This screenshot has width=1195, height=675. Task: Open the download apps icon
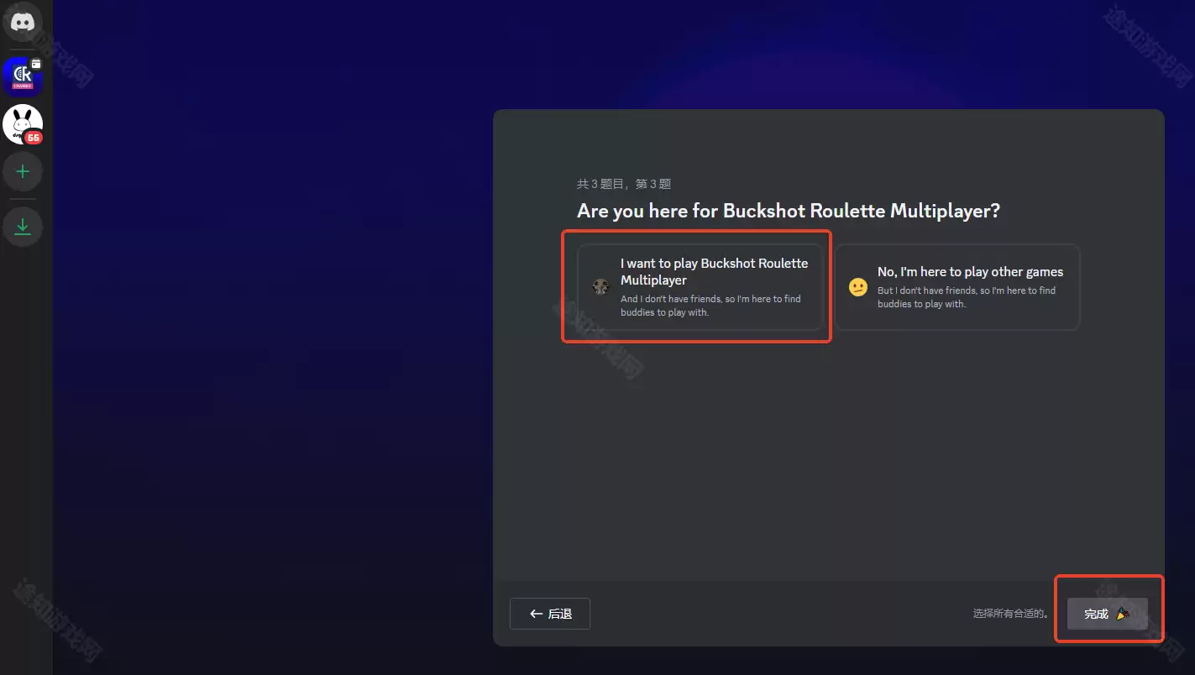tap(23, 227)
